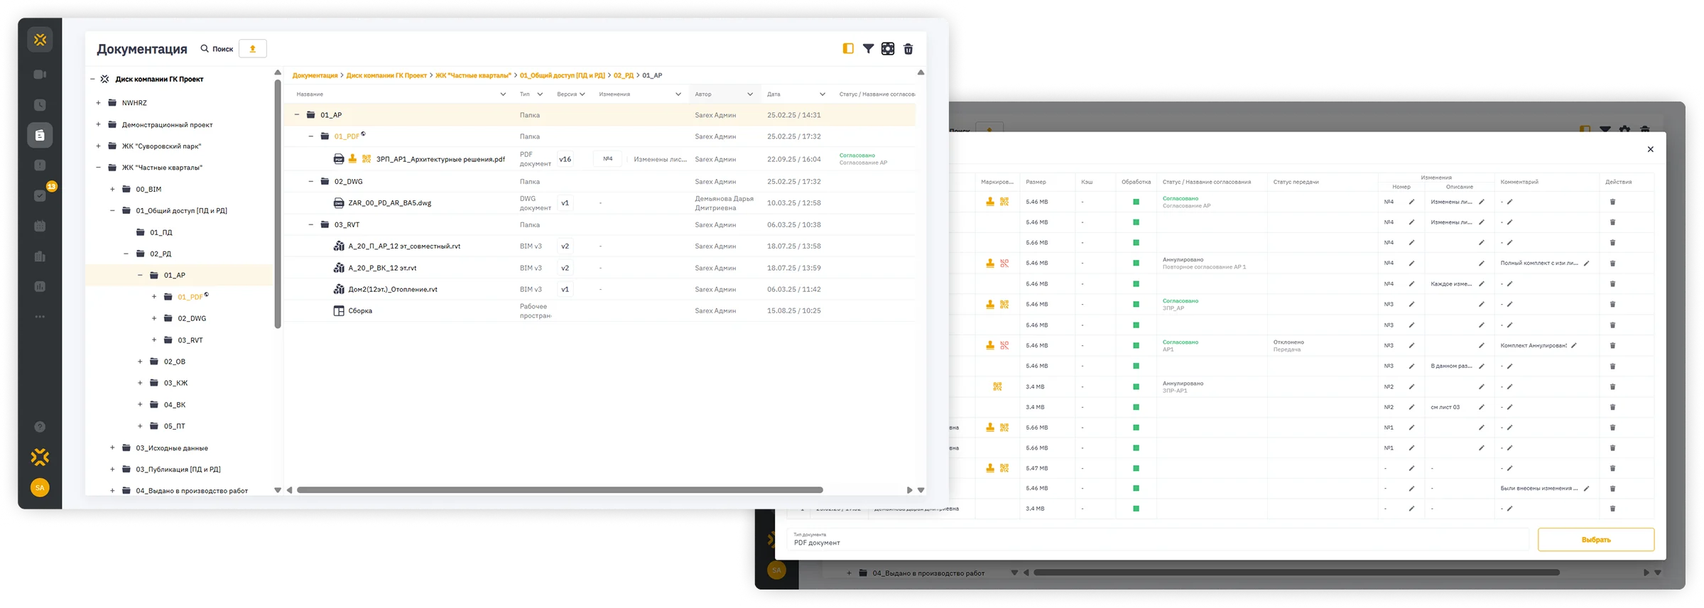Select 00_BIM folder in tree
1704x608 pixels.
click(148, 189)
